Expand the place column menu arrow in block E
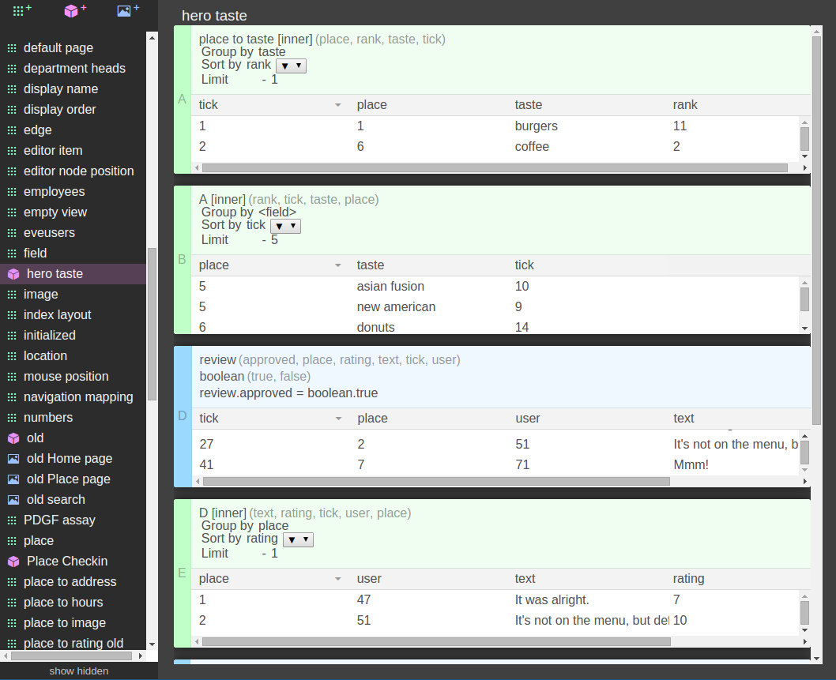 [x=338, y=579]
